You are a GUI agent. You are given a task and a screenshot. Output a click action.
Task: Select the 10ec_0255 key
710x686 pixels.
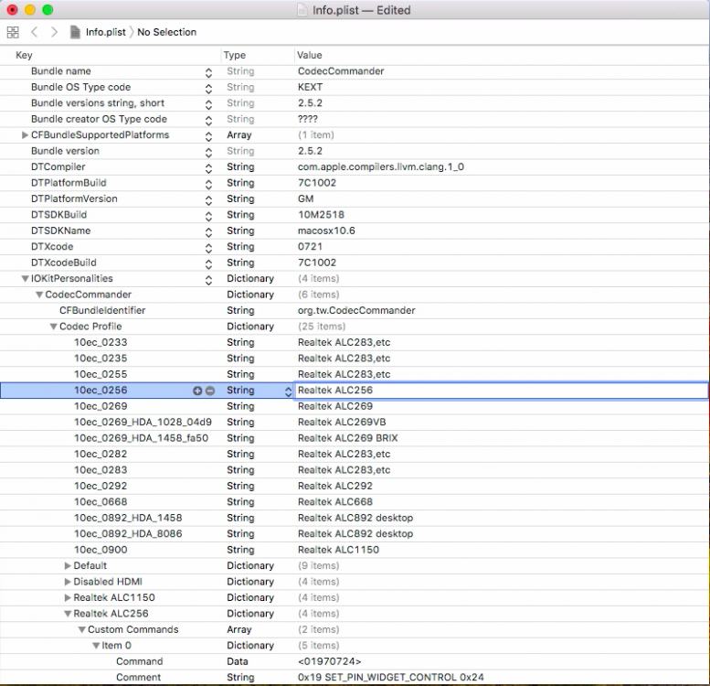coord(101,374)
